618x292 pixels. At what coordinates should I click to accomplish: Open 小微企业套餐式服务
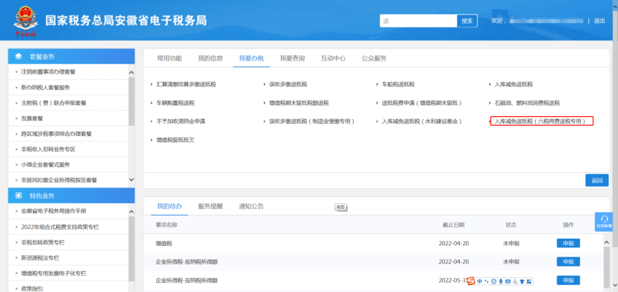[x=45, y=165]
